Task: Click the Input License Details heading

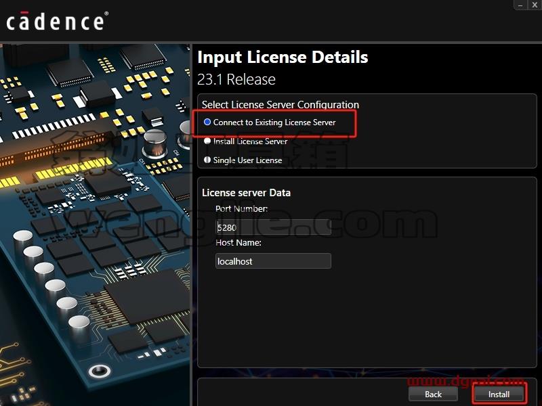Action: (283, 57)
